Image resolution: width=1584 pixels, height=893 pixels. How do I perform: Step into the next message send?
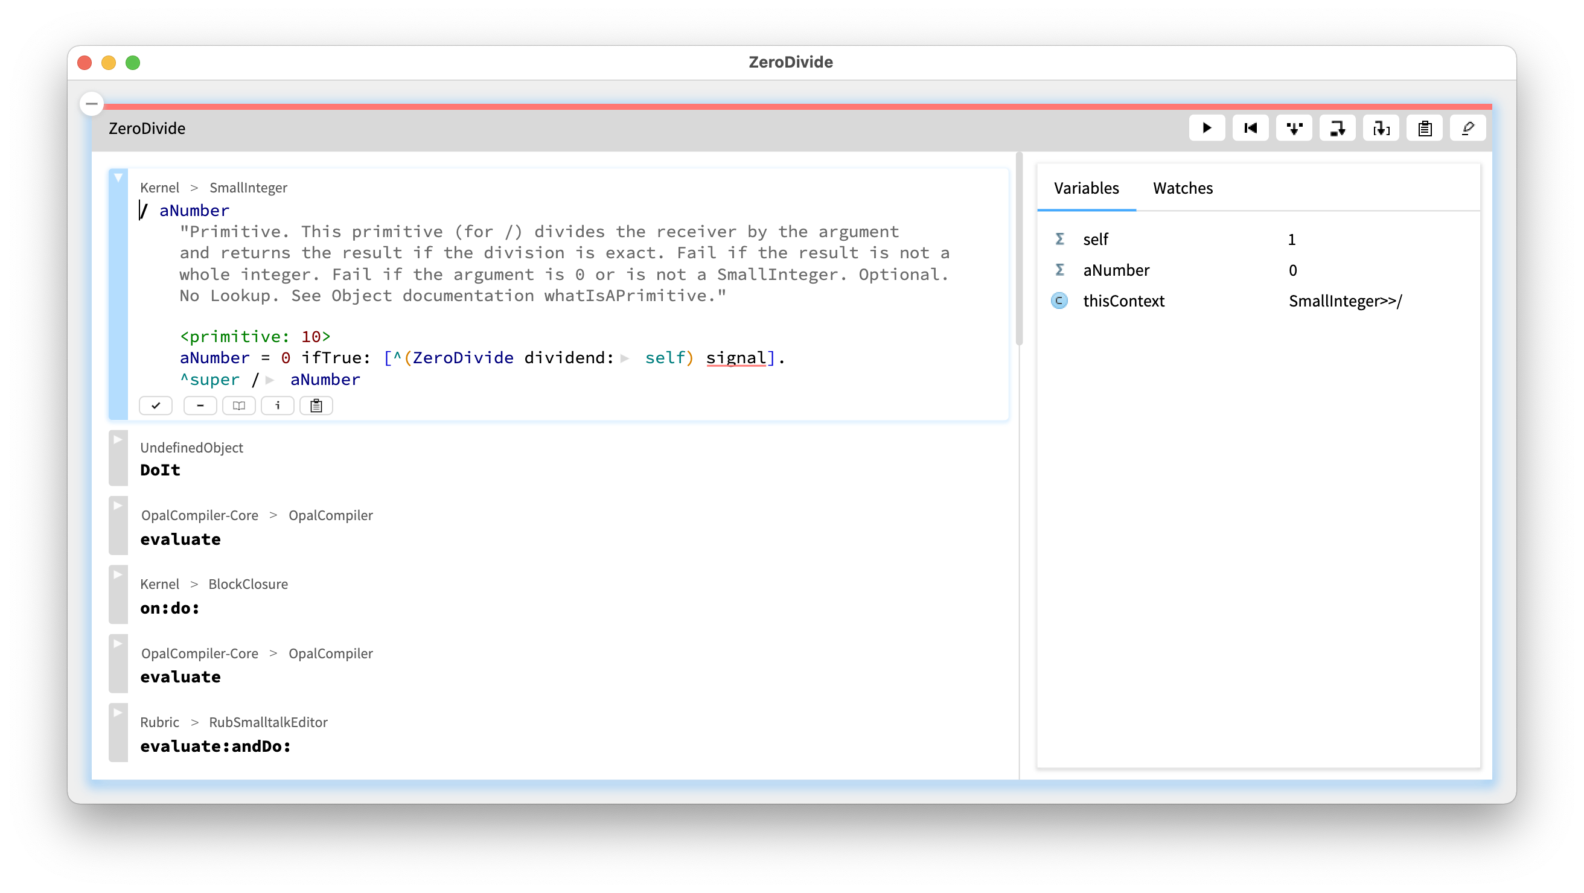pos(1294,128)
